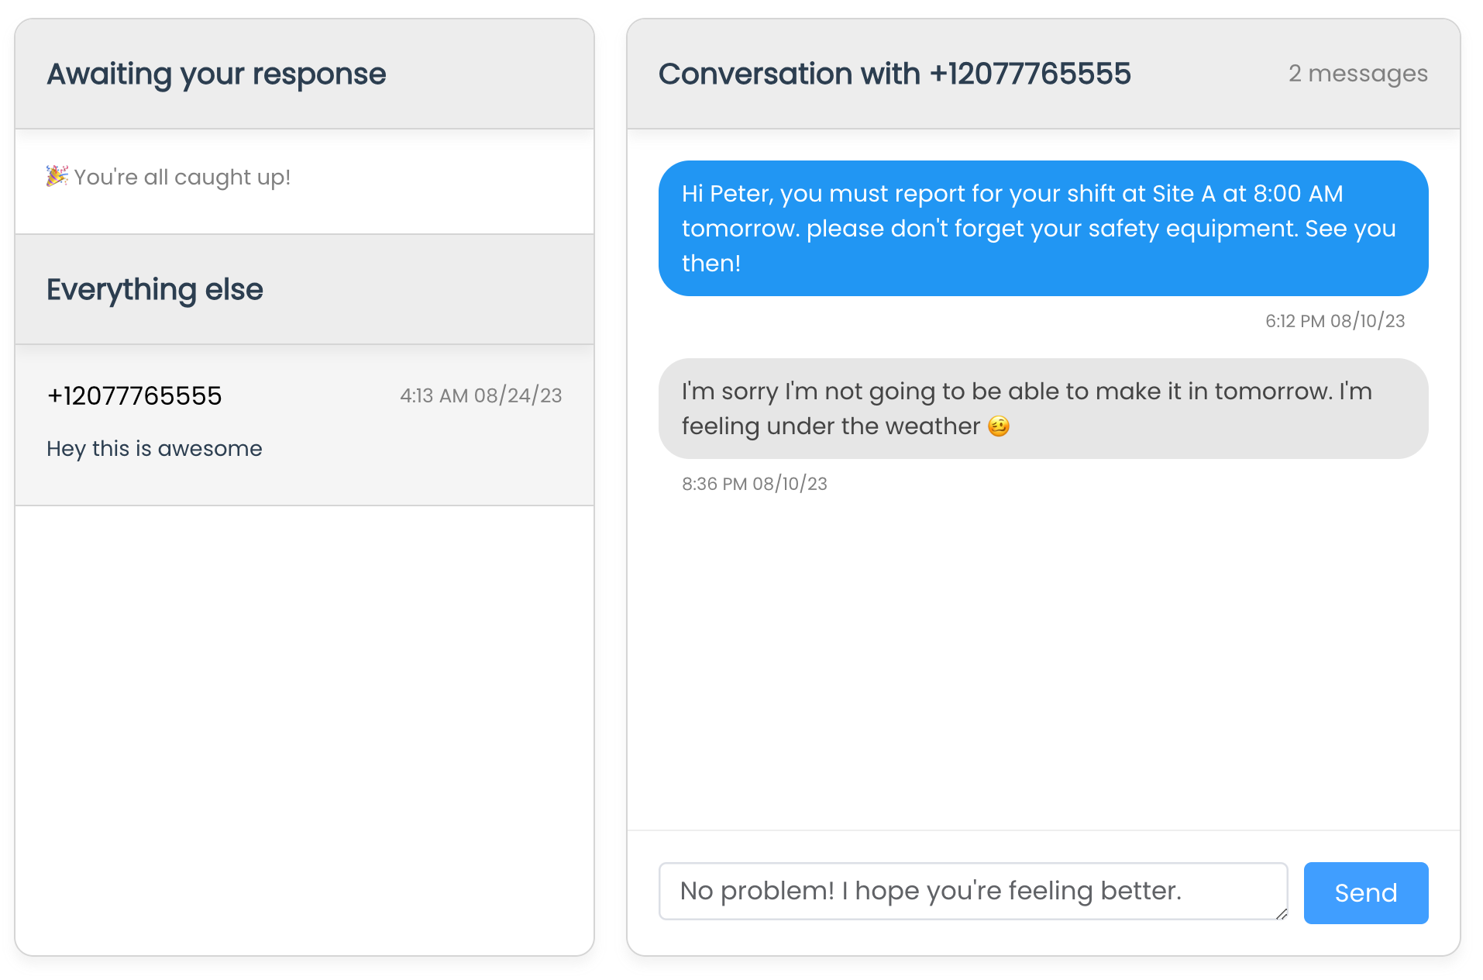
Task: Click the textarea resize handle corner
Action: click(x=1281, y=913)
